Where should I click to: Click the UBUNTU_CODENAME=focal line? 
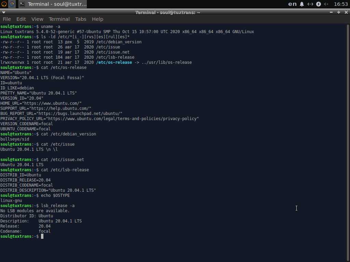(x=25, y=129)
